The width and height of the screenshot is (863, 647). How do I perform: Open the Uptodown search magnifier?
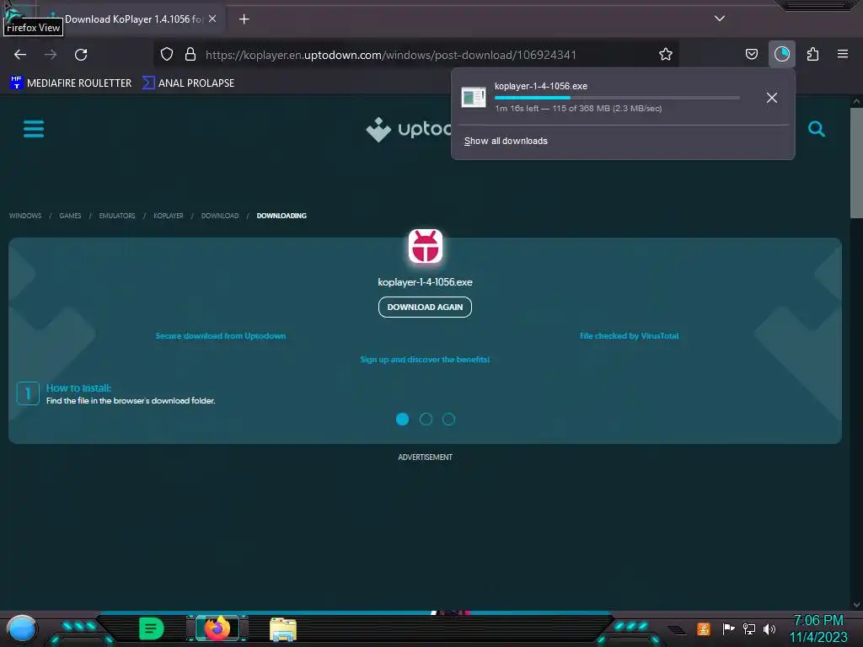click(x=816, y=129)
